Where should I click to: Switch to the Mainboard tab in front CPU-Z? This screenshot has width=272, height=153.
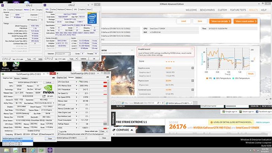click(61, 9)
